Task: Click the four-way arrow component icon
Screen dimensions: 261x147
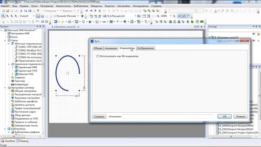Action: click(125, 22)
